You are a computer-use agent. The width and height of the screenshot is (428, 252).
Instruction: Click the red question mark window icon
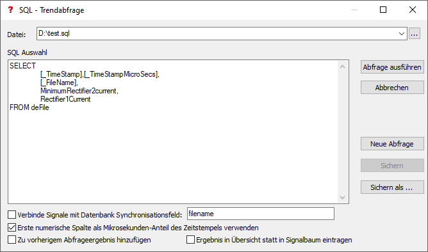pos(10,10)
